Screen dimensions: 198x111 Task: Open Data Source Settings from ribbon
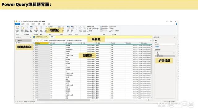[x=36, y=29]
